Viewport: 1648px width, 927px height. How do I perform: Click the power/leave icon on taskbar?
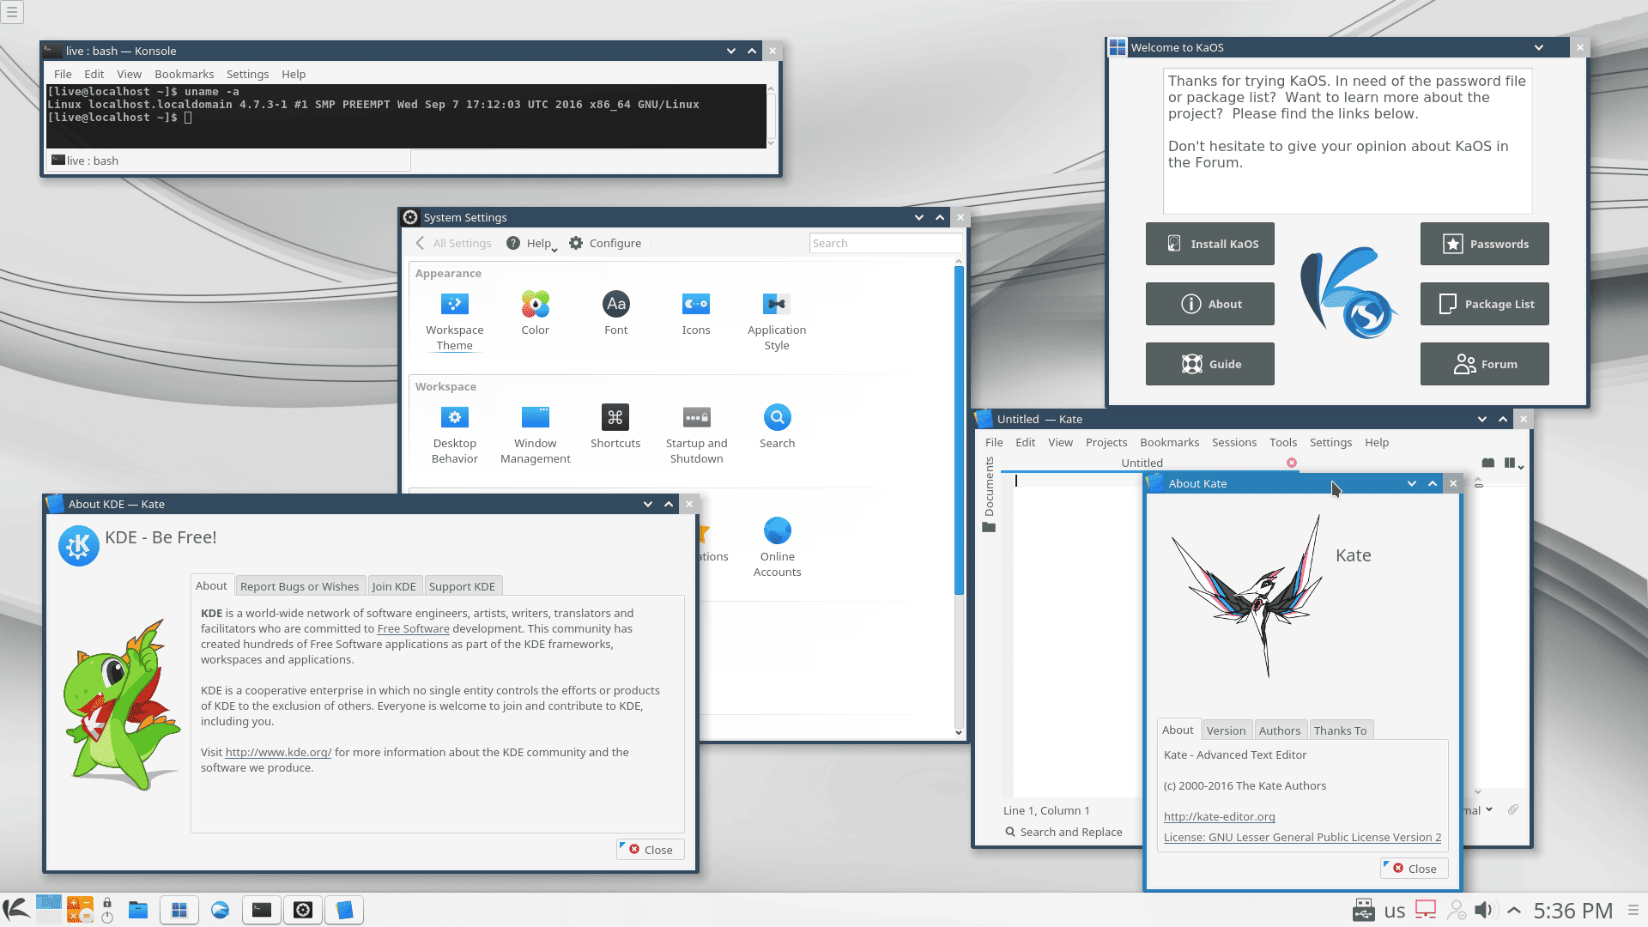pos(107,918)
